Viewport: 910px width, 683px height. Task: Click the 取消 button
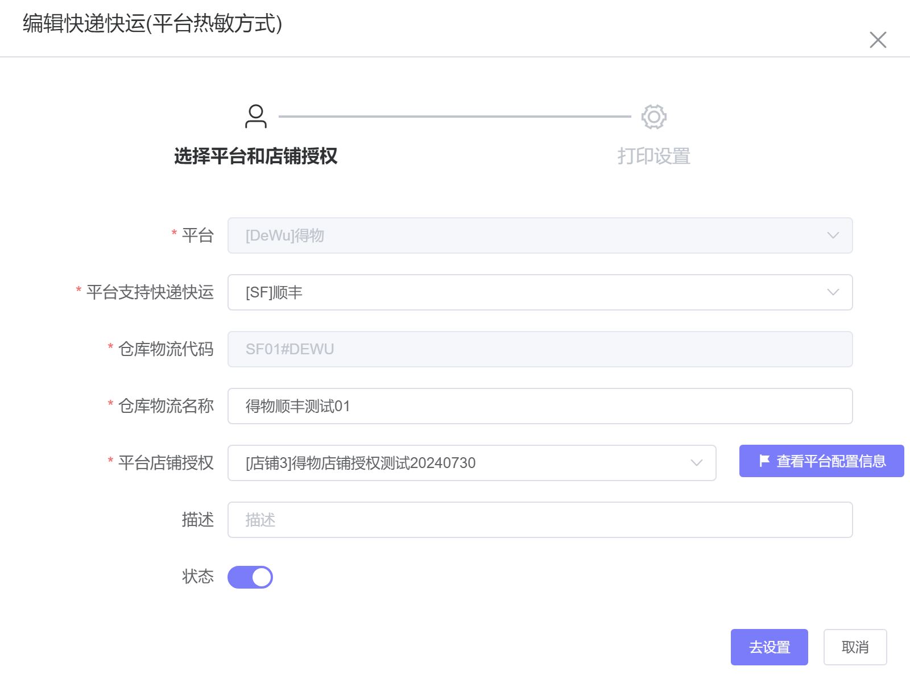(x=855, y=647)
